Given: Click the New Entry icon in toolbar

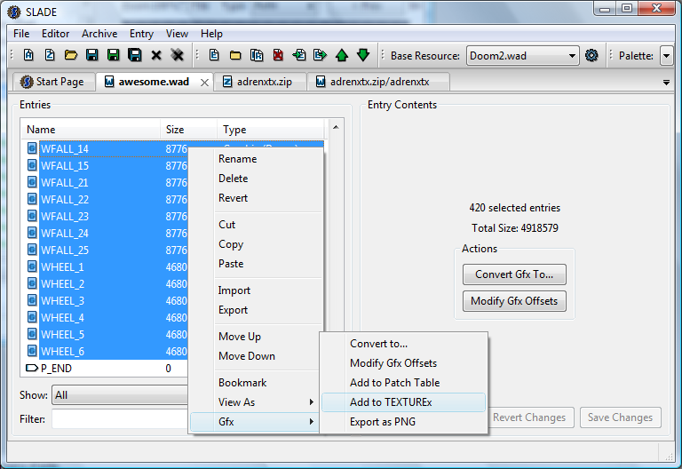Looking at the screenshot, I should coord(214,55).
